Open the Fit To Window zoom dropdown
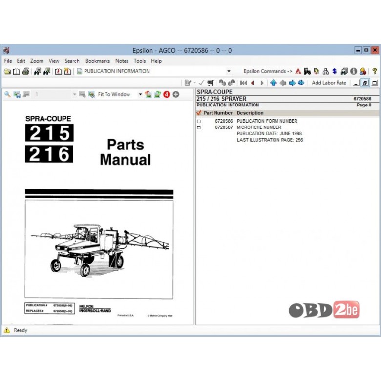This screenshot has width=381, height=381. pyautogui.click(x=140, y=94)
